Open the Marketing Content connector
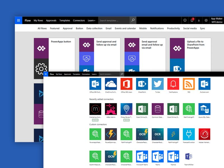This screenshot has width=224, height=168. 95,109
